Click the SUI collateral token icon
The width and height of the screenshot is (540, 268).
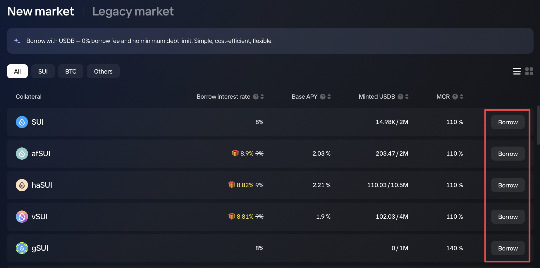tap(22, 122)
